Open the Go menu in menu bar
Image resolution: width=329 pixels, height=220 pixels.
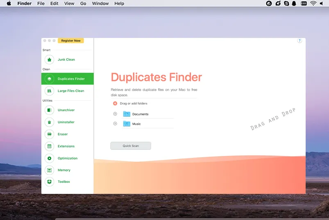point(83,4)
